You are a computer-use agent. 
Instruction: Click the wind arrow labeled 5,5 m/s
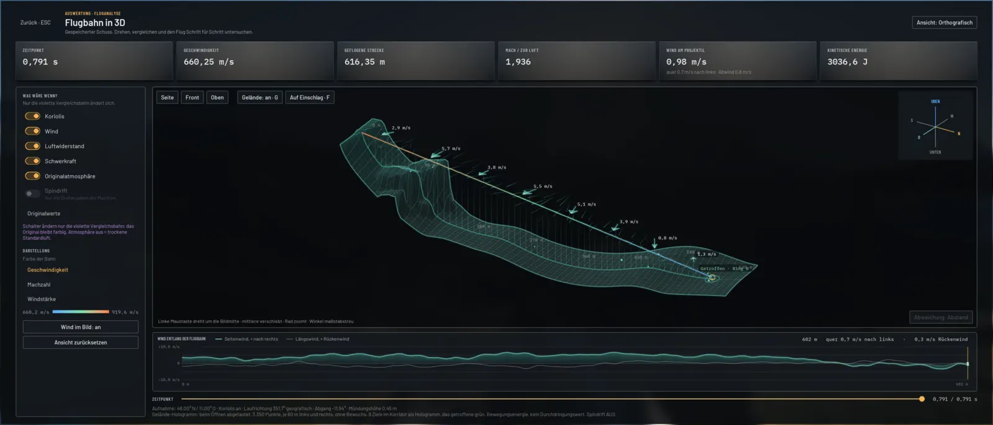coord(528,191)
